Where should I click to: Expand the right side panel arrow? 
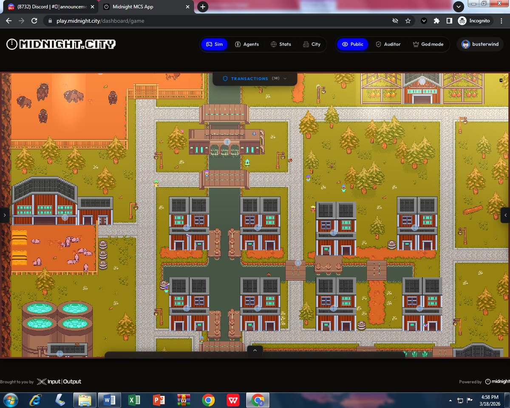click(x=505, y=215)
